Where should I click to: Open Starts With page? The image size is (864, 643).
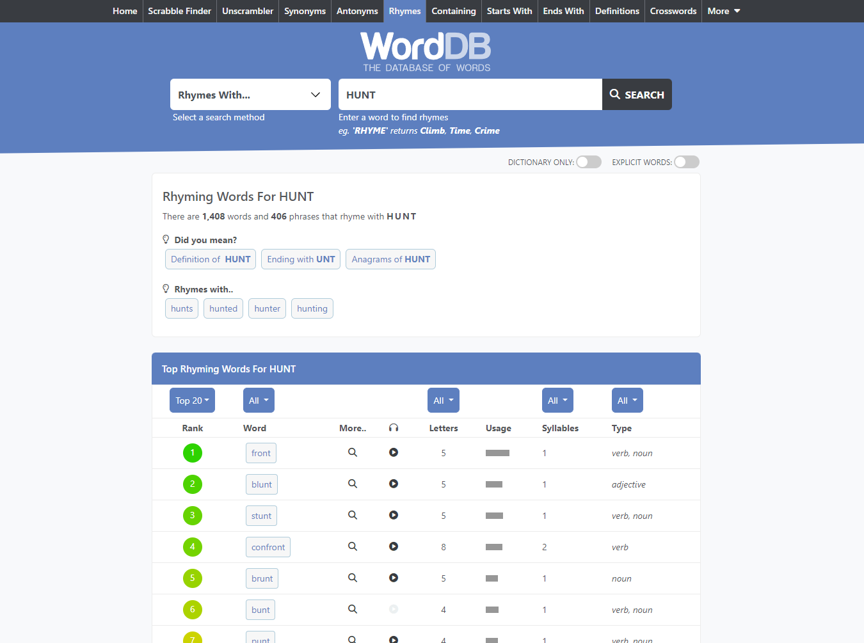(x=509, y=11)
